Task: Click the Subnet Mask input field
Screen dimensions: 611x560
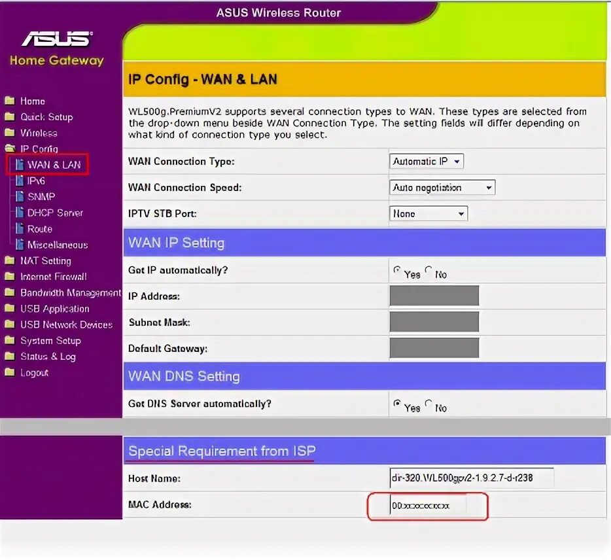Action: (x=434, y=322)
